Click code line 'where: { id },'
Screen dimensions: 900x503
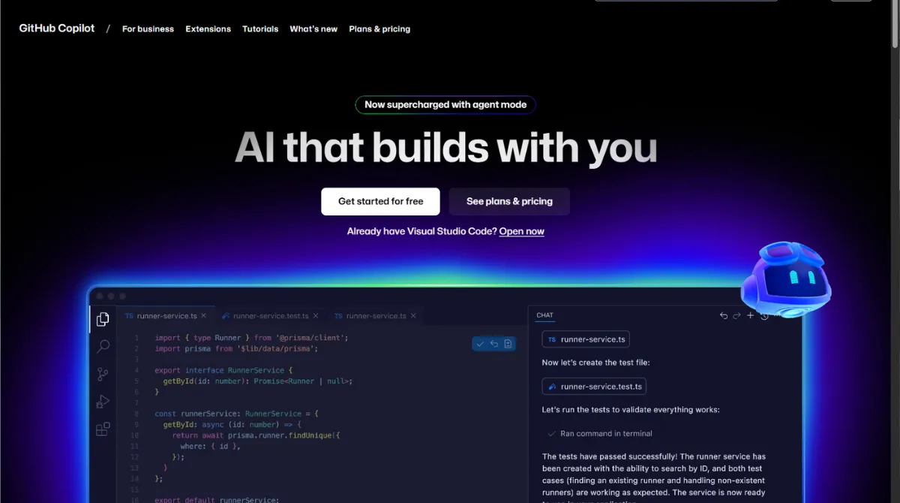(x=210, y=446)
